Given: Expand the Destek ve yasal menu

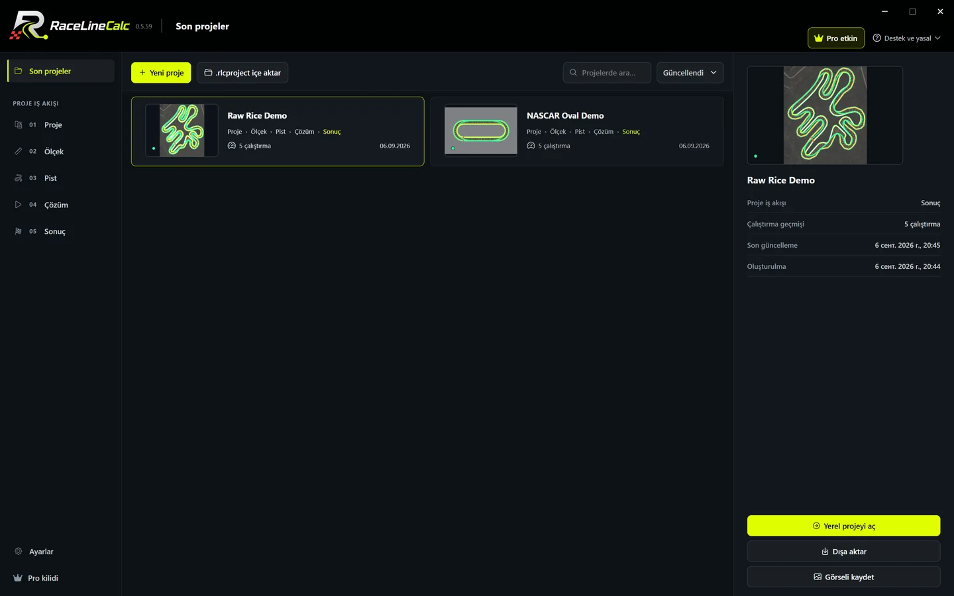Looking at the screenshot, I should pos(907,38).
